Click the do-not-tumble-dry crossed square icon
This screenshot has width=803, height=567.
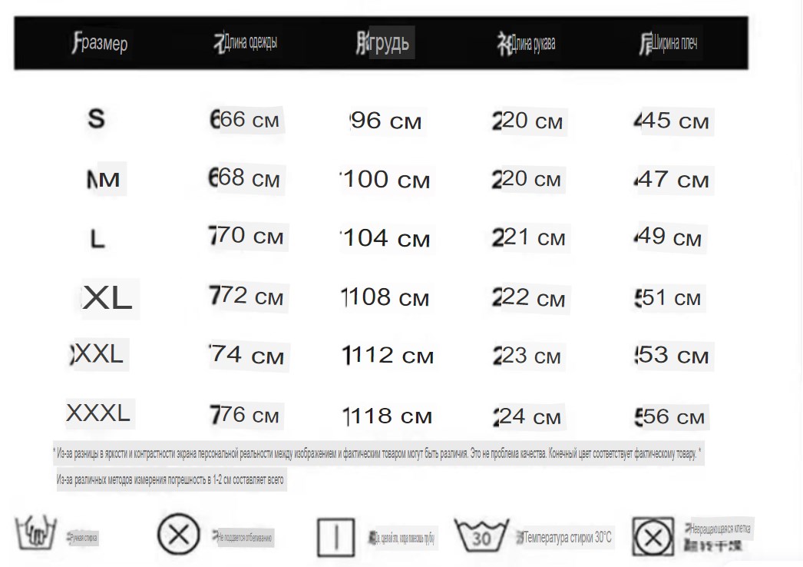653,537
